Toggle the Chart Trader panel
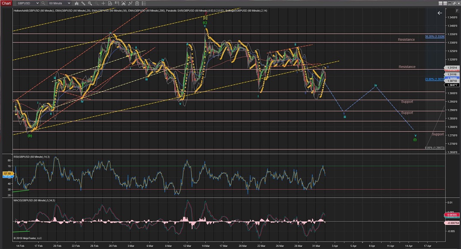This screenshot has width=461, height=249. pyautogui.click(x=117, y=3)
